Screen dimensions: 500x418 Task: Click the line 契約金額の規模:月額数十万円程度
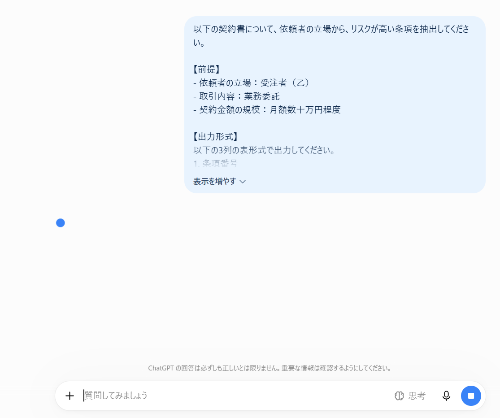(267, 110)
